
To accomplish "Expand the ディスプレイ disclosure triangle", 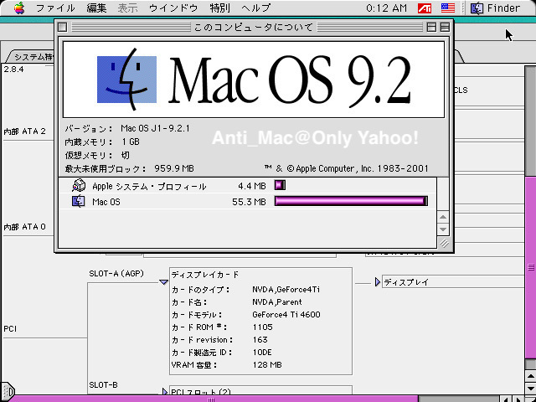I will point(378,282).
